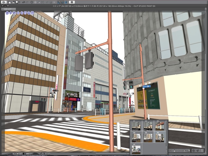Zoom in with the plus magnifier
Image resolution: width=208 pixels, height=156 pixels.
coord(20,154)
